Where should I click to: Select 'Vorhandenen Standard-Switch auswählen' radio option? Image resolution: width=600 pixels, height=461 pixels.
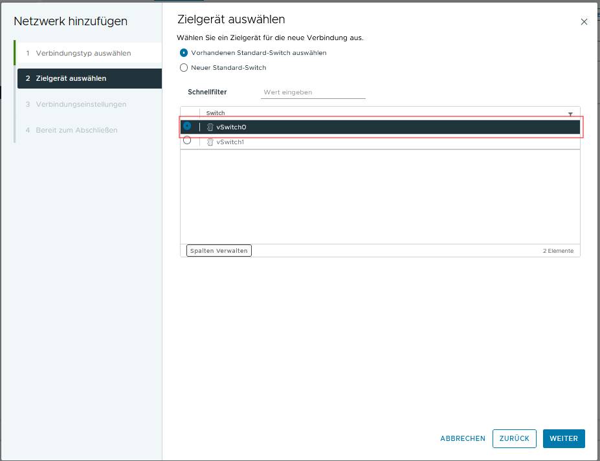184,53
